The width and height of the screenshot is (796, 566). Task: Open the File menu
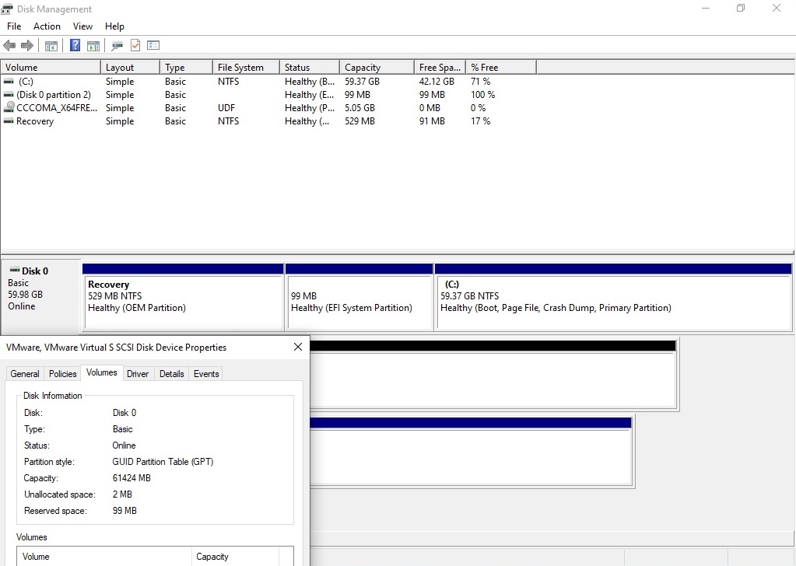(14, 26)
